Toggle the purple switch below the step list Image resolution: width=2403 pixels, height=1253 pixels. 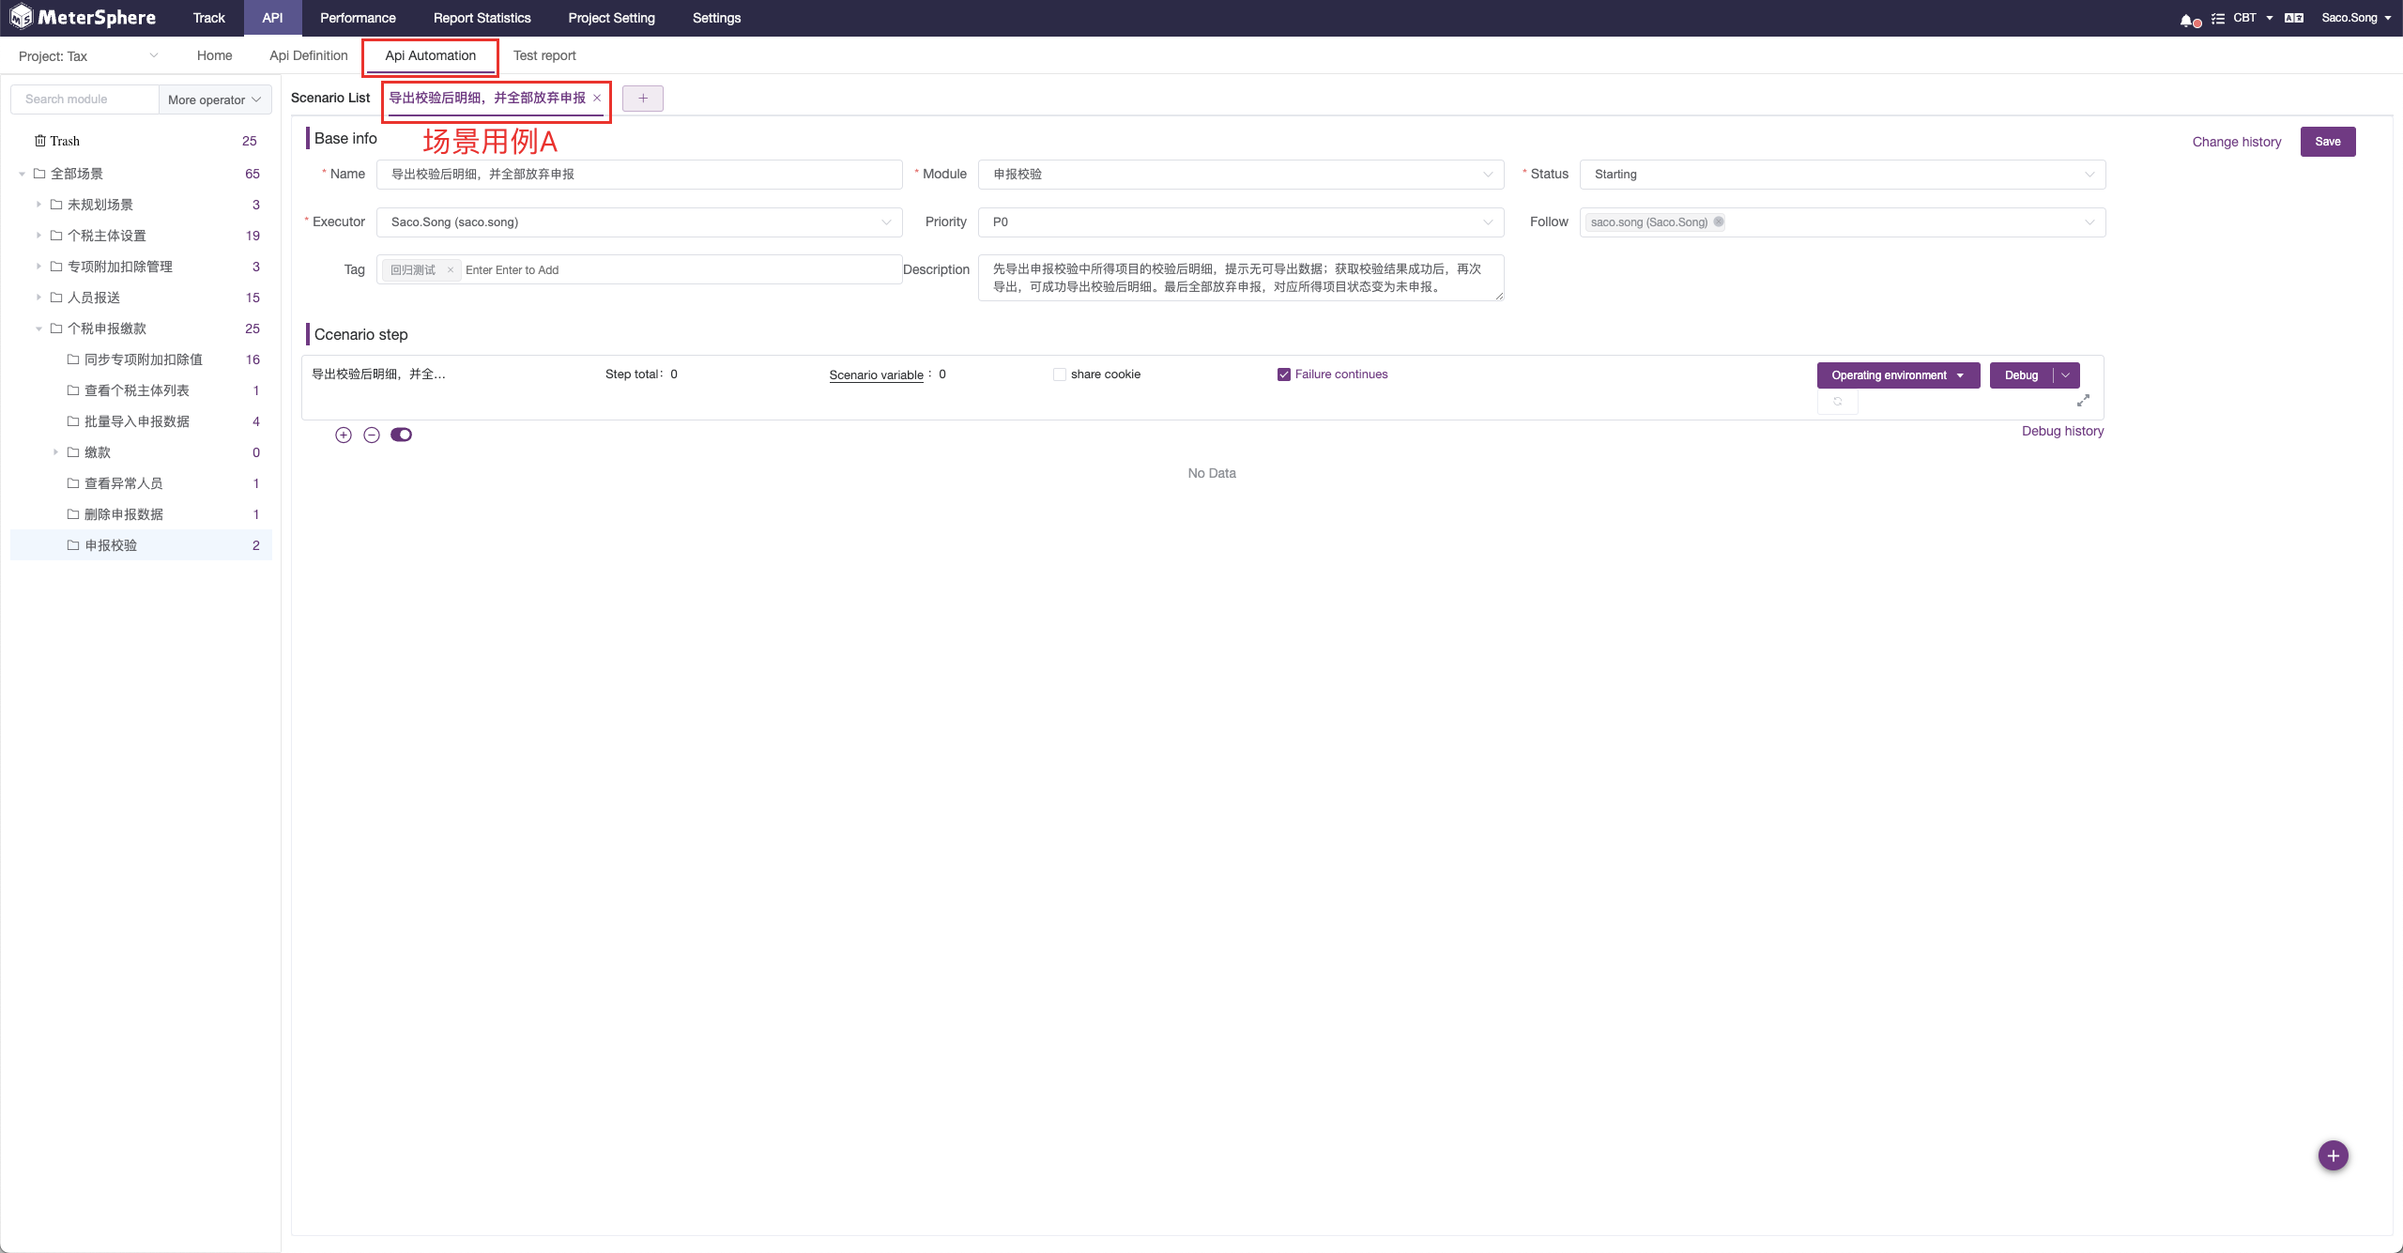pyautogui.click(x=402, y=434)
